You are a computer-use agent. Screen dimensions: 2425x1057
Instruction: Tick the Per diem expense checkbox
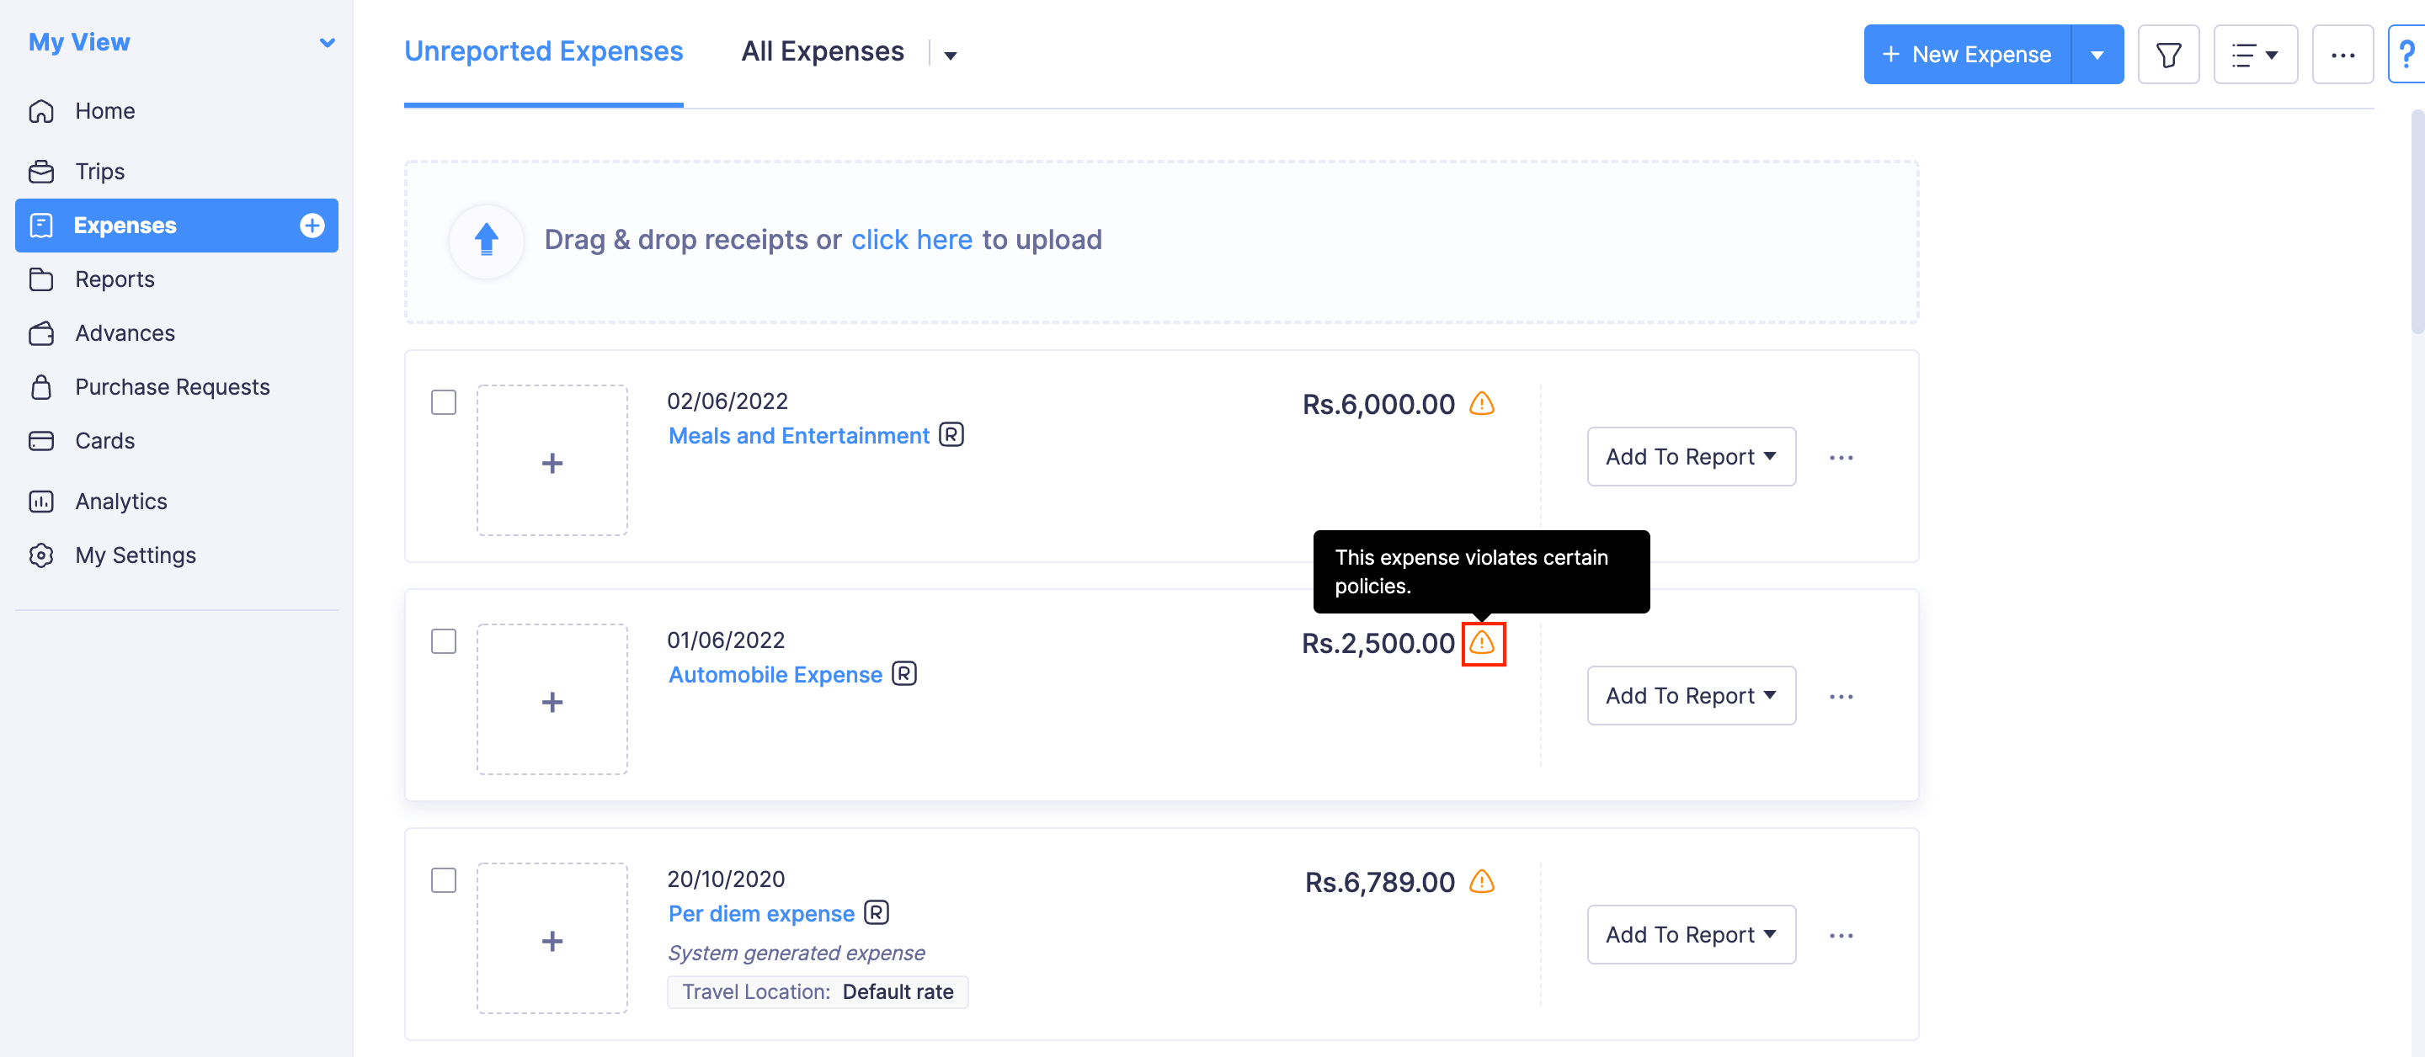[444, 880]
